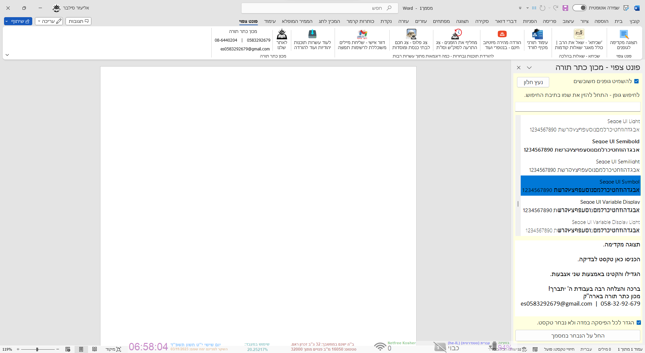645x353 pixels.
Task: Click the quick access list dropdown chevron
Action: point(527,8)
